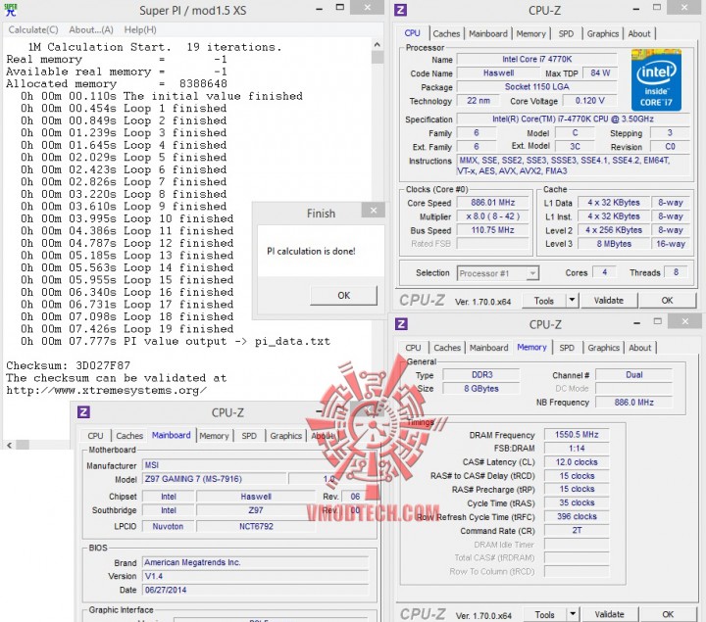Viewport: 706px width, 622px height.
Task: Click OK in the Finish dialog
Action: pyautogui.click(x=343, y=296)
